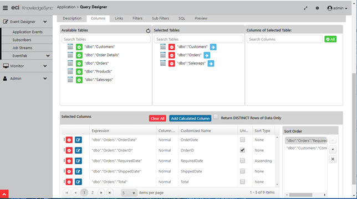Show columns of selected Salesreps table

tap(211, 64)
